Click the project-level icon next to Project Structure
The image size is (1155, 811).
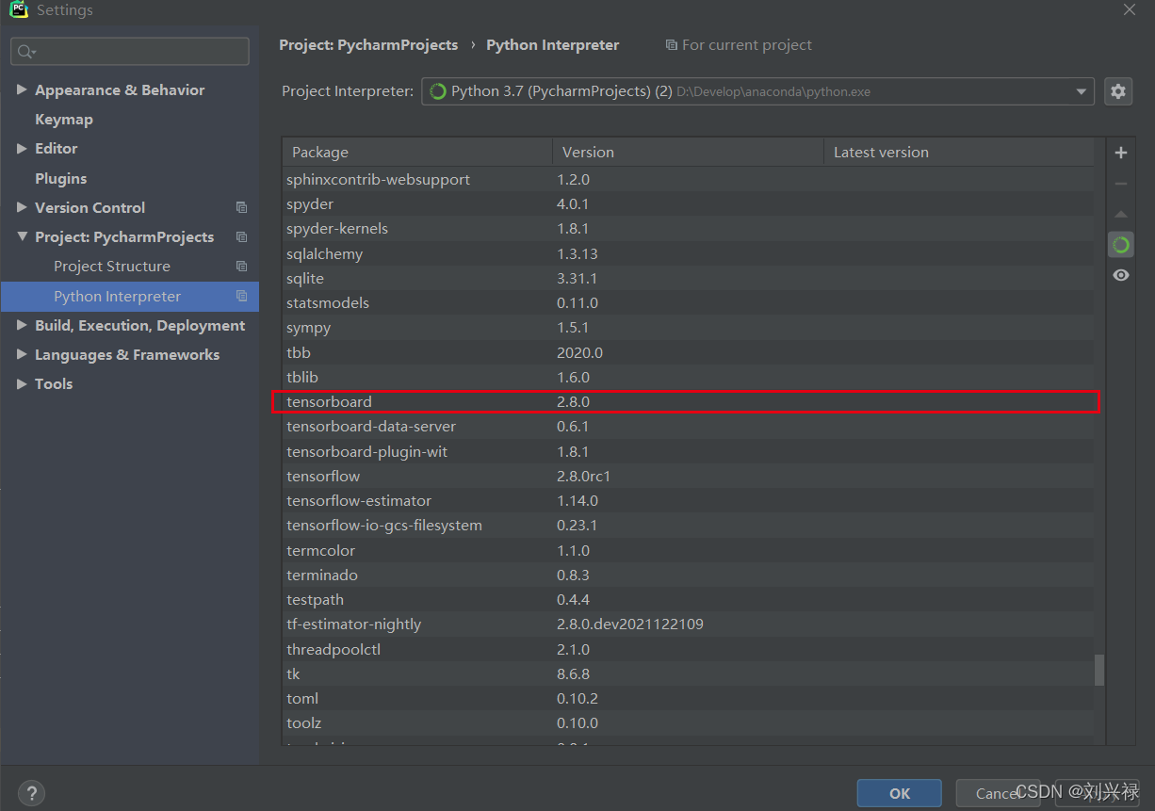241,266
